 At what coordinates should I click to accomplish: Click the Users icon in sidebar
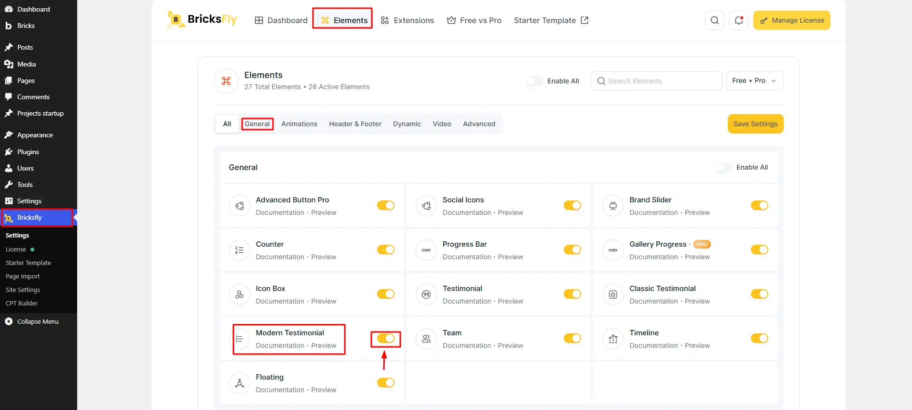point(9,168)
